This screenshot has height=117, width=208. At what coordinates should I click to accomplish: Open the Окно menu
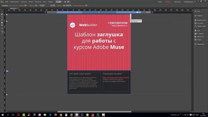[x=45, y=2]
